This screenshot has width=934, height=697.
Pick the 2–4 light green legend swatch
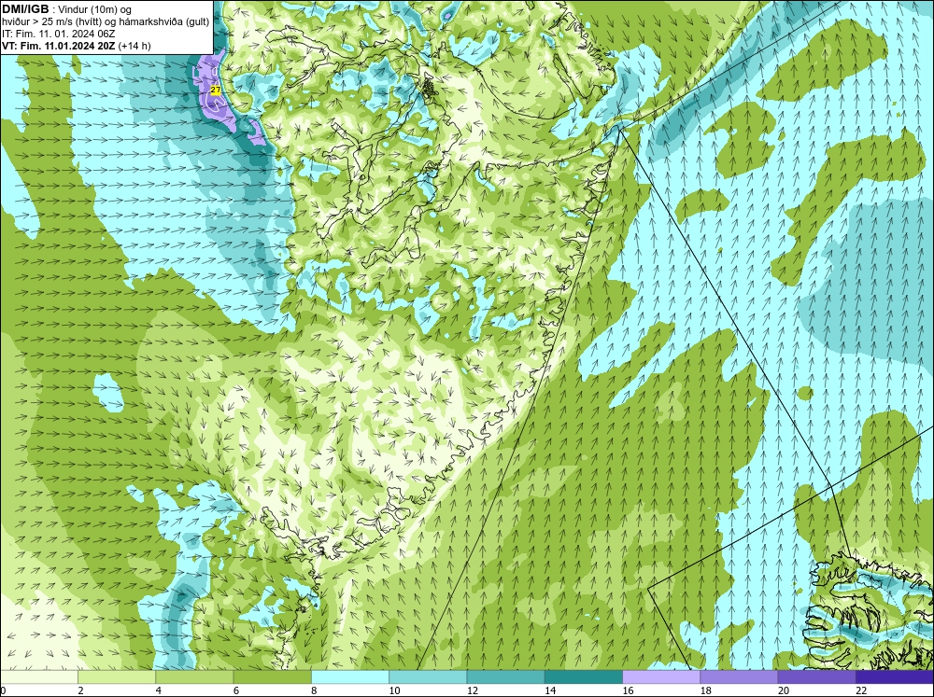click(x=117, y=676)
